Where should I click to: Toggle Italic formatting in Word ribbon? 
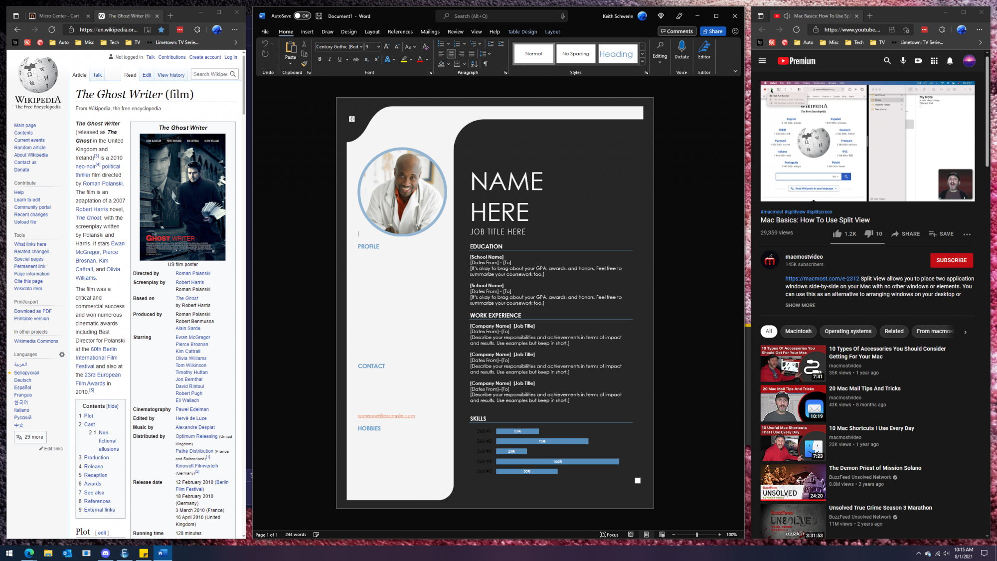330,59
